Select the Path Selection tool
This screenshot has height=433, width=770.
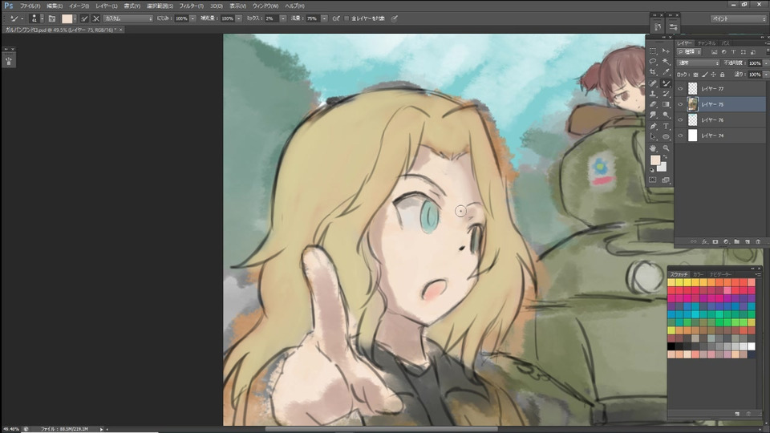pos(653,136)
